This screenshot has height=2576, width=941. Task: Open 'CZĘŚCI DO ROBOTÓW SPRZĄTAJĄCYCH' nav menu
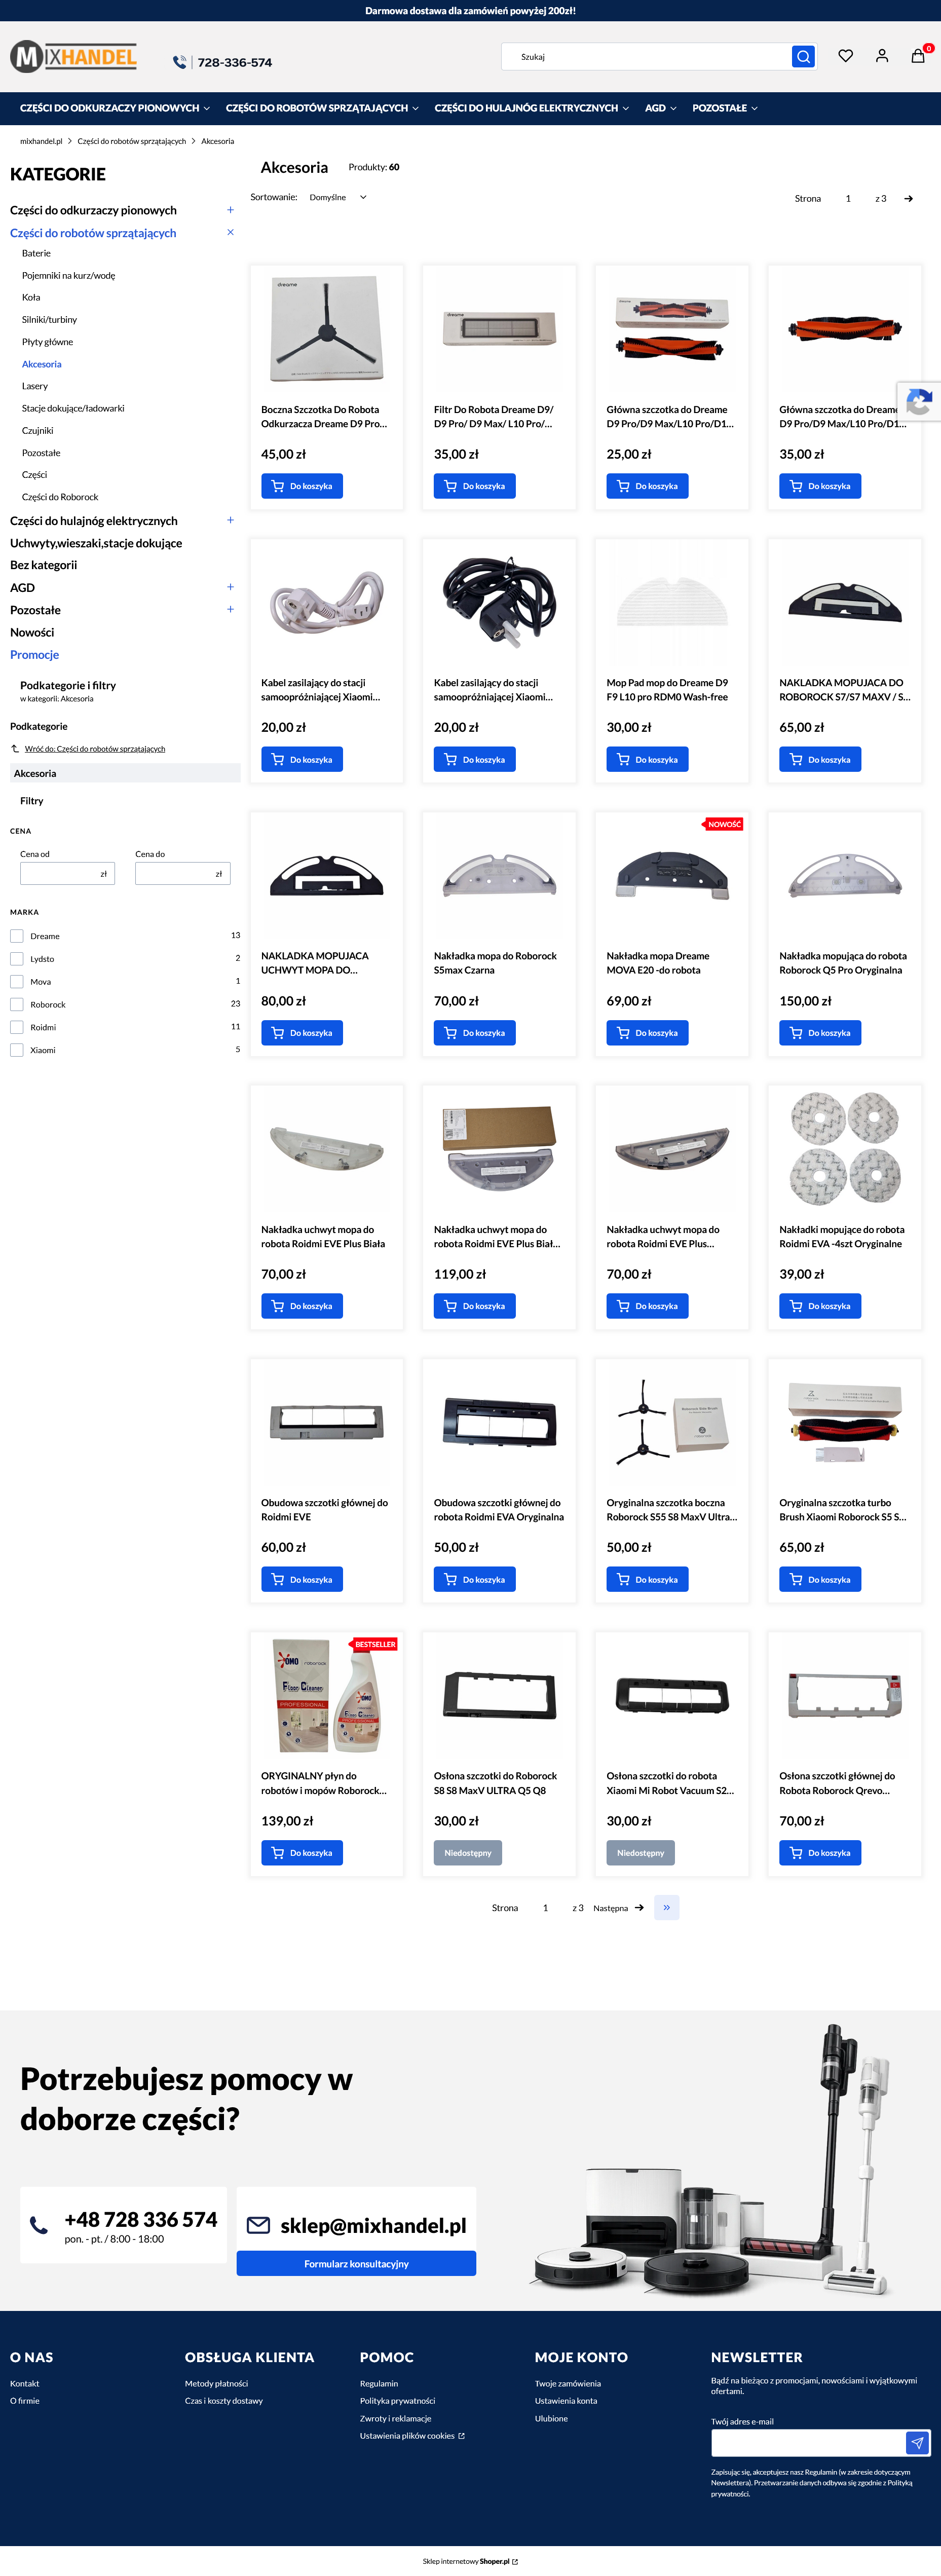click(322, 108)
